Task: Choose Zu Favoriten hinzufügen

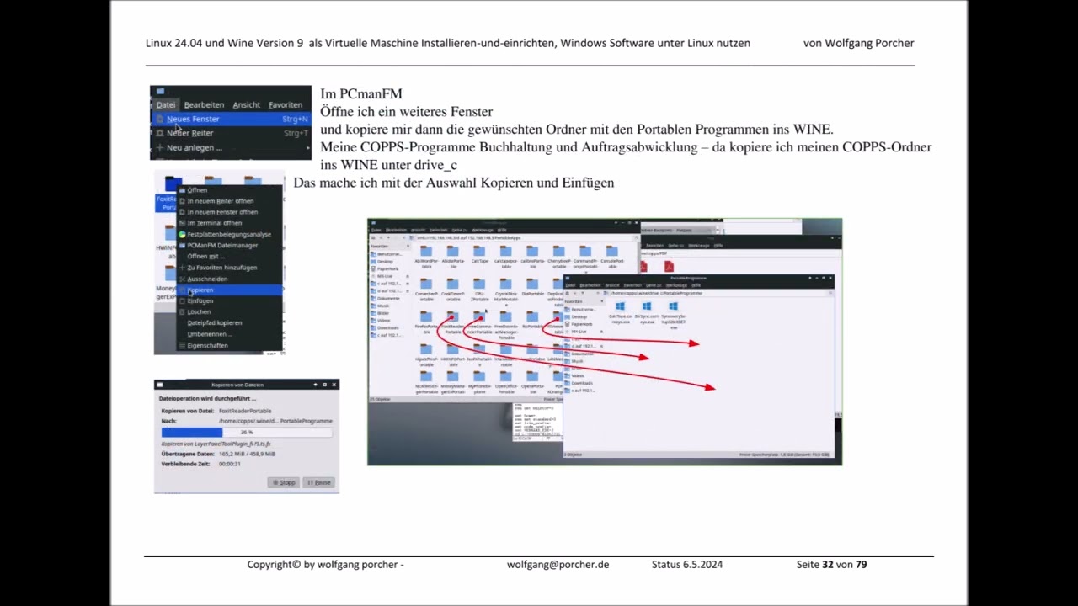Action: [229, 268]
